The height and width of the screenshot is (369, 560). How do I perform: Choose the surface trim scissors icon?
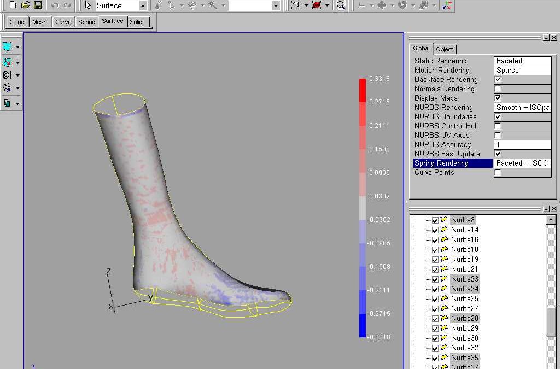[x=7, y=88]
